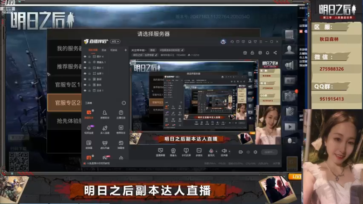The image size is (363, 204).
Task: Open the 找回 account recovery icon in the game
Action: (289, 81)
